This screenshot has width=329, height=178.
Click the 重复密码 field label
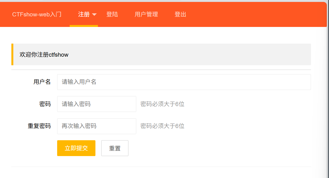pyautogui.click(x=39, y=126)
